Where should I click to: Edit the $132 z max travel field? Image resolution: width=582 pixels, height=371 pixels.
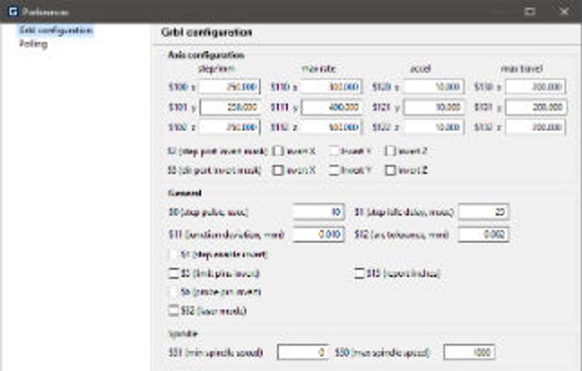click(x=536, y=127)
